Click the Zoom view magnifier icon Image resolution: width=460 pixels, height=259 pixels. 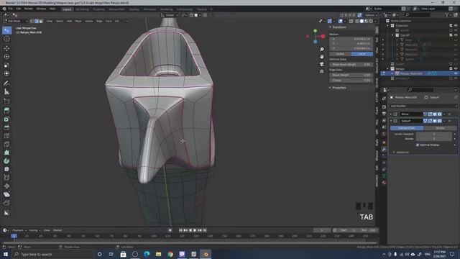tap(322, 50)
